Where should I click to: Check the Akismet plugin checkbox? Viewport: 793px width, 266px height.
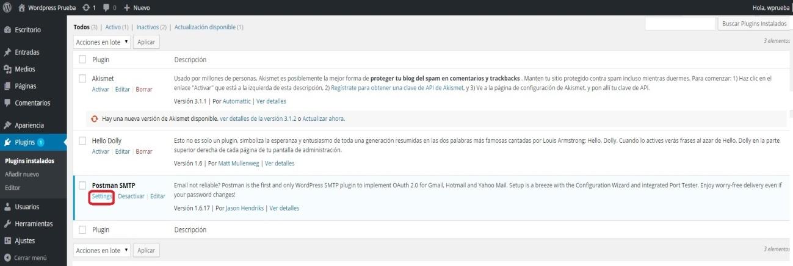[x=82, y=79]
